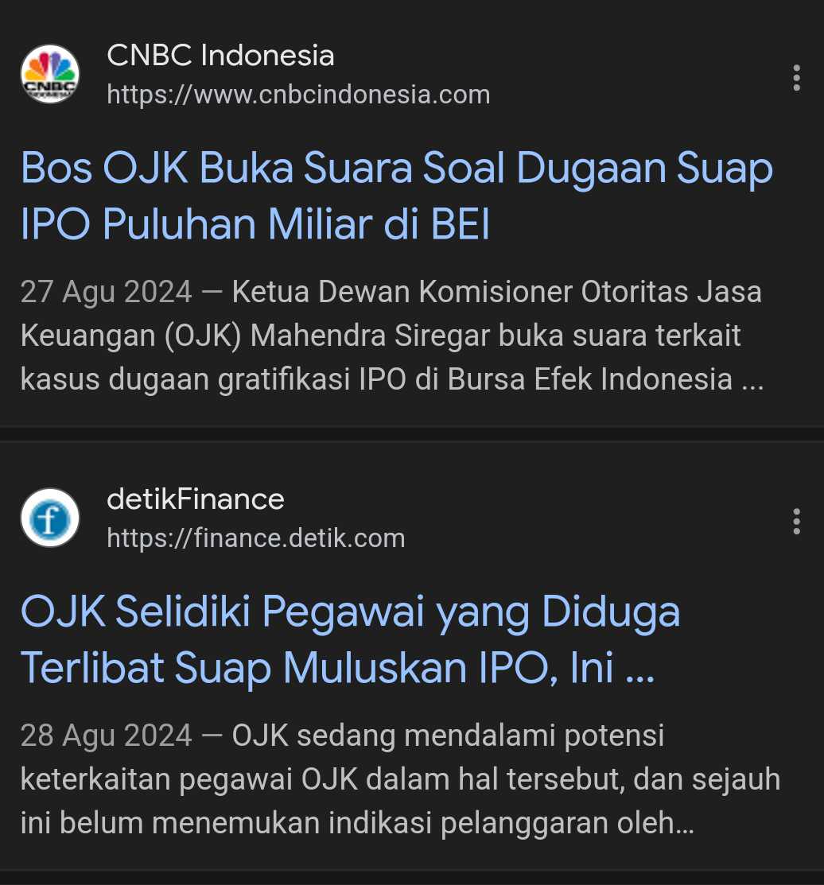This screenshot has width=824, height=885.
Task: Tap the CNBC Indonesia peacock logo
Action: point(49,74)
